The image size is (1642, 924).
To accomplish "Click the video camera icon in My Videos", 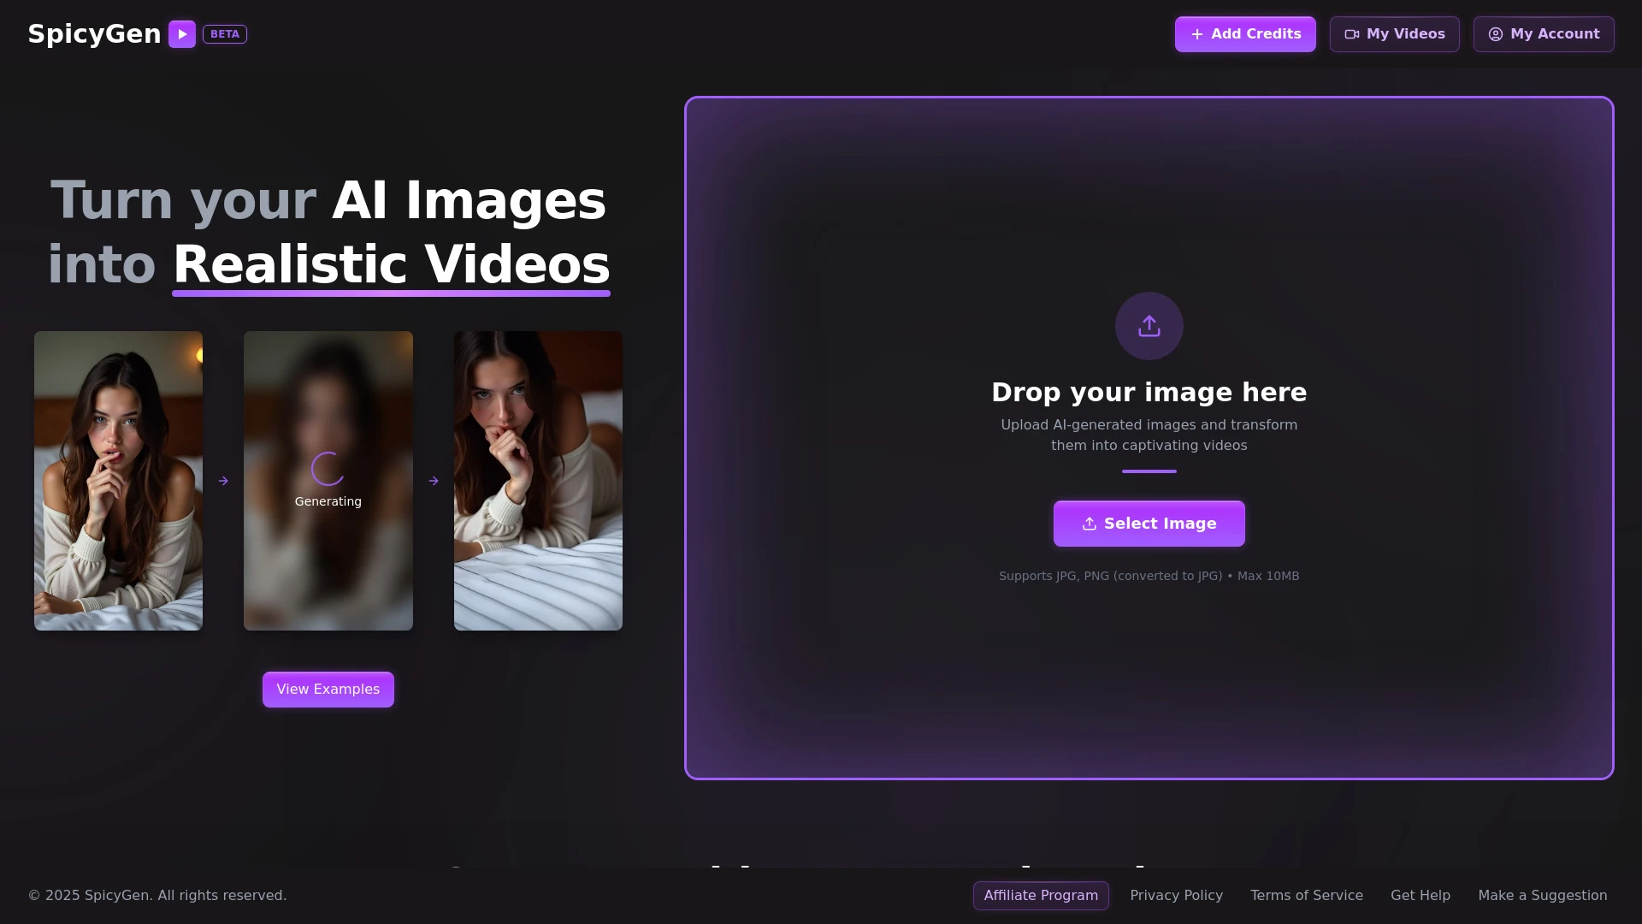I will pyautogui.click(x=1352, y=34).
